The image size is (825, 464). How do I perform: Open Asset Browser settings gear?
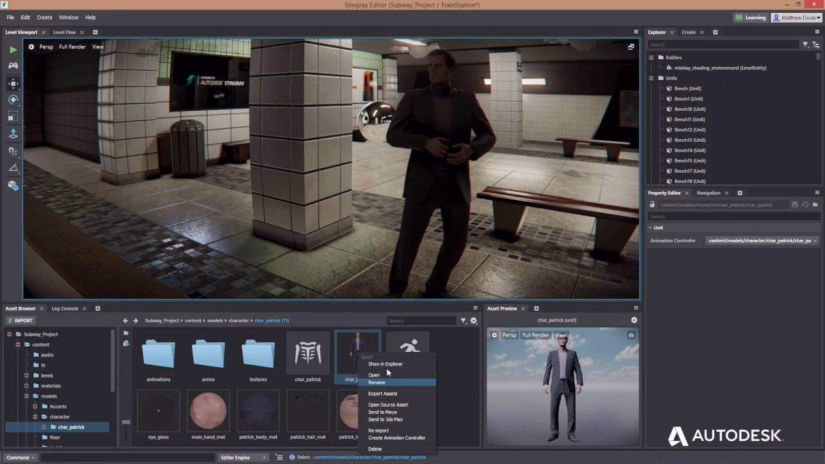[x=474, y=320]
